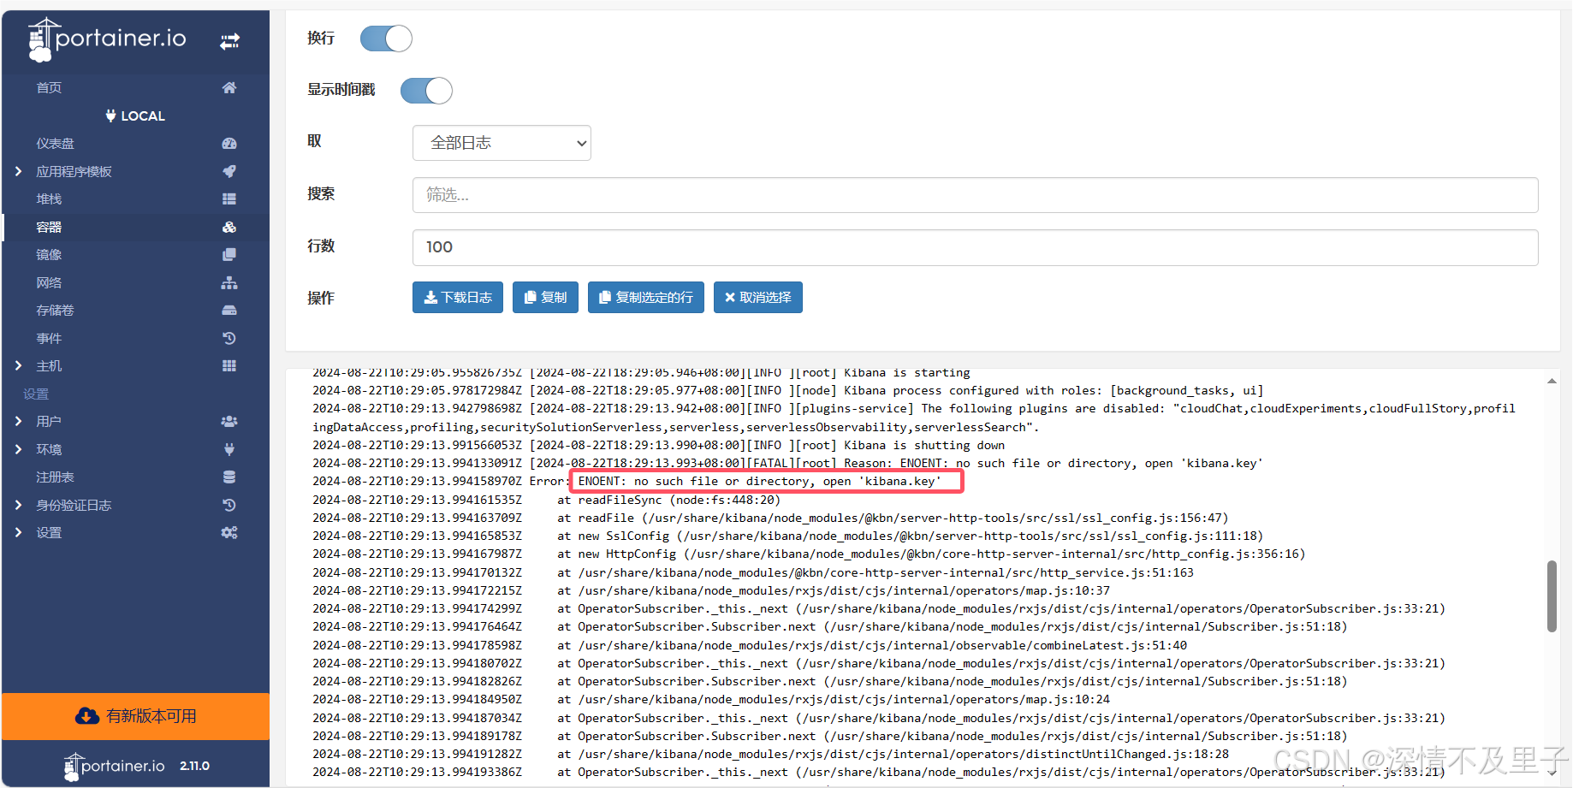Open 首页 in the sidebar
The image size is (1573, 788).
click(x=49, y=87)
